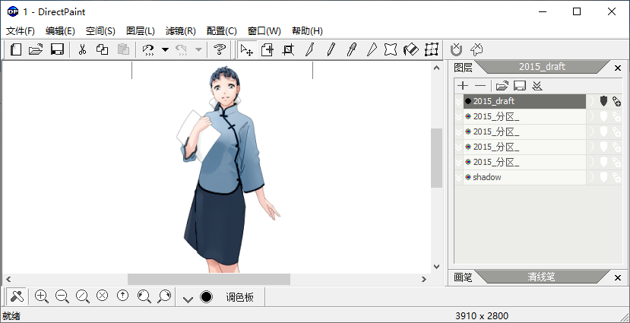Viewport: 630px width, 323px height.
Task: Open the undo history dropdown arrow
Action: (x=165, y=50)
